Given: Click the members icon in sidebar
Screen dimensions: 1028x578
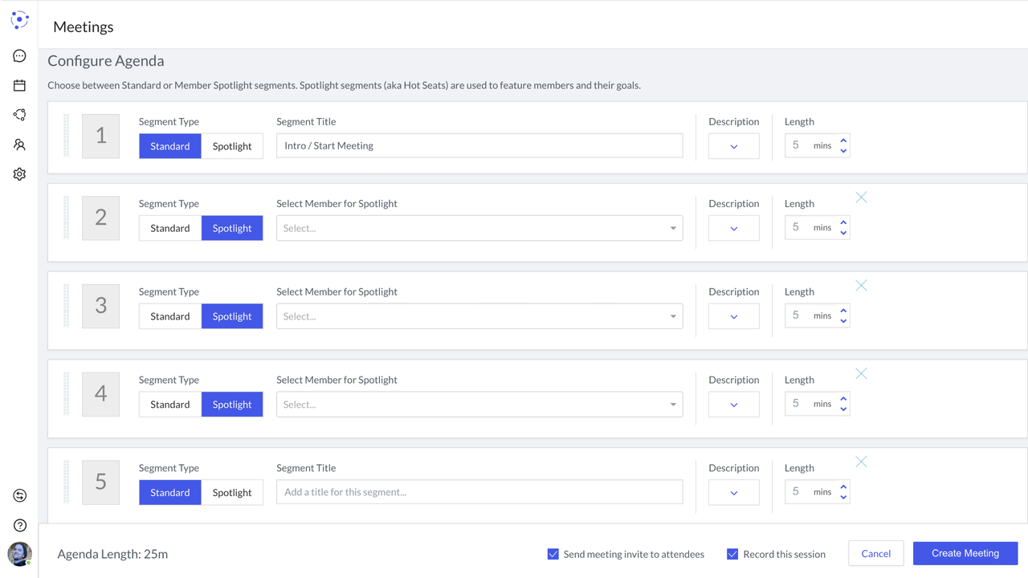Looking at the screenshot, I should pyautogui.click(x=19, y=144).
